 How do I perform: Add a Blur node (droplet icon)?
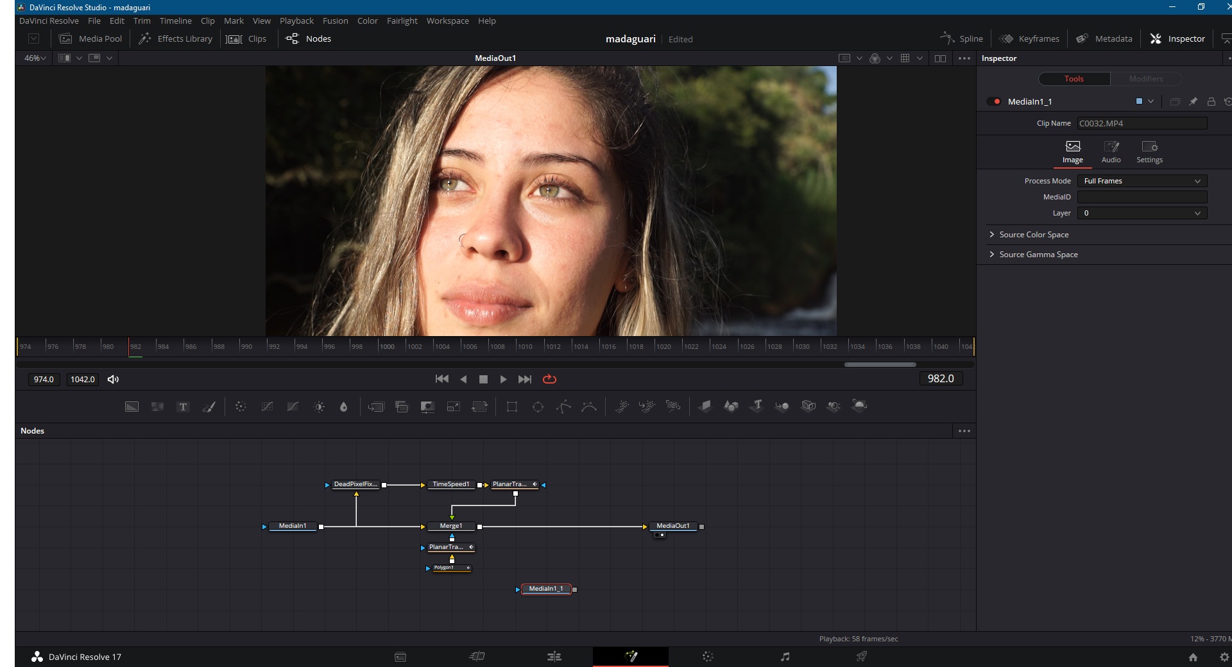point(343,407)
